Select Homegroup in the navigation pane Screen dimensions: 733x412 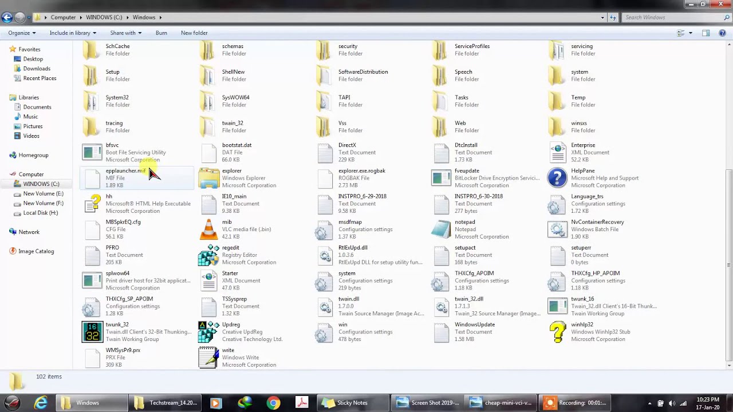point(33,155)
